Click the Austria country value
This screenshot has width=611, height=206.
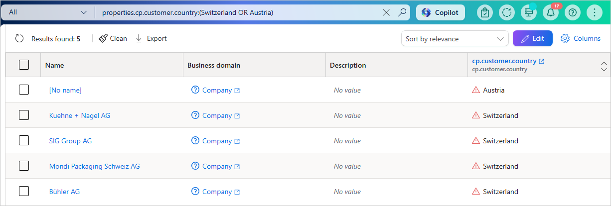coord(494,90)
